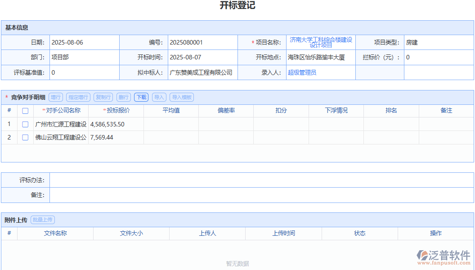Click 删行 to delete rows
This screenshot has height=270, width=475.
[124, 97]
